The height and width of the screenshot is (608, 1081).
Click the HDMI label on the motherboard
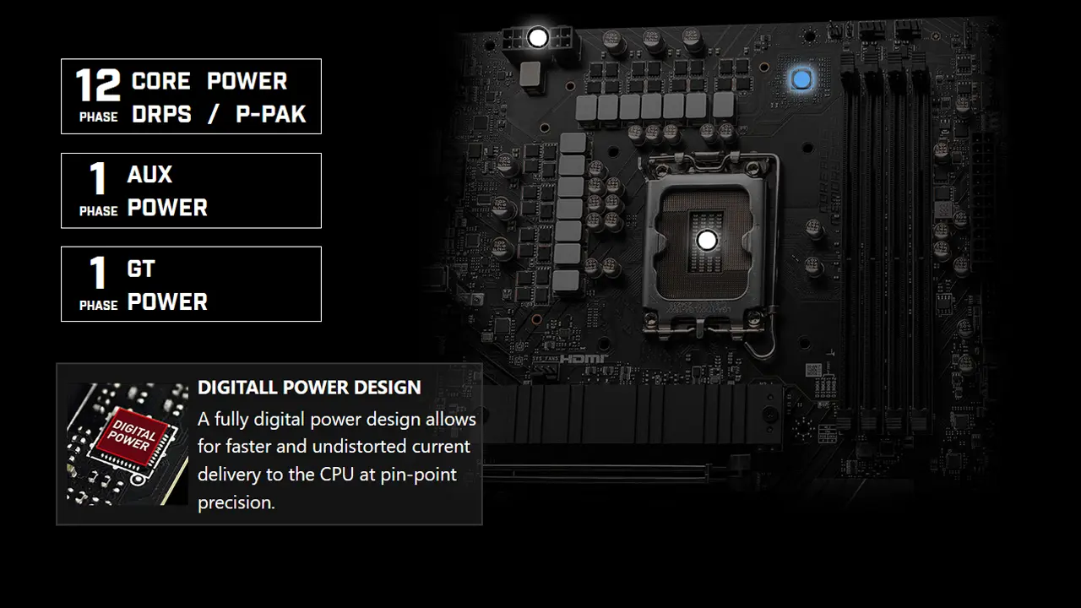(584, 359)
